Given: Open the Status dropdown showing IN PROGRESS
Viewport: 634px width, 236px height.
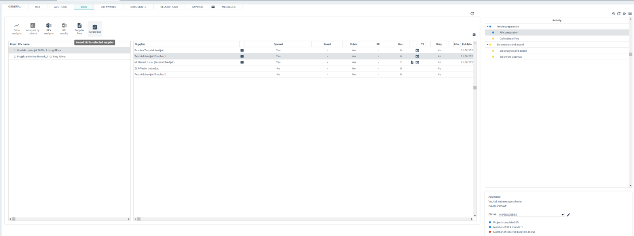Looking at the screenshot, I should 531,215.
